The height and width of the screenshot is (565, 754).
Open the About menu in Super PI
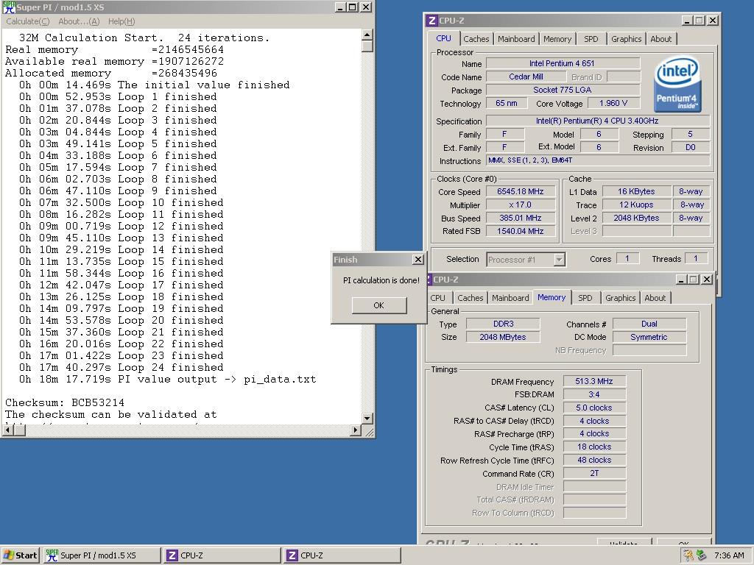tap(79, 21)
